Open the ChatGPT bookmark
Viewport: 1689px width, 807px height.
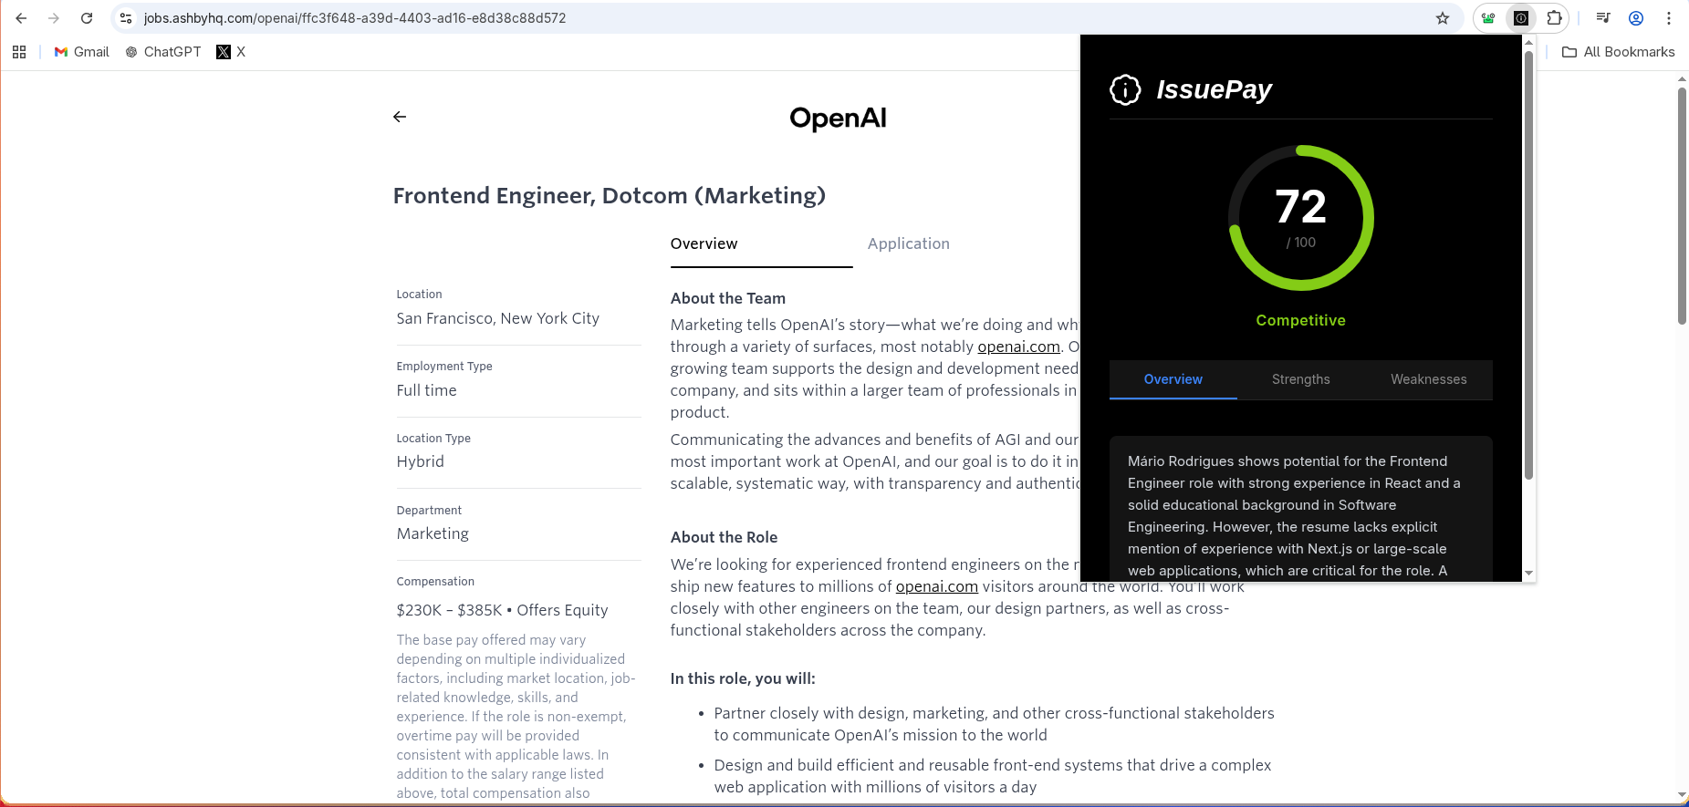point(163,52)
